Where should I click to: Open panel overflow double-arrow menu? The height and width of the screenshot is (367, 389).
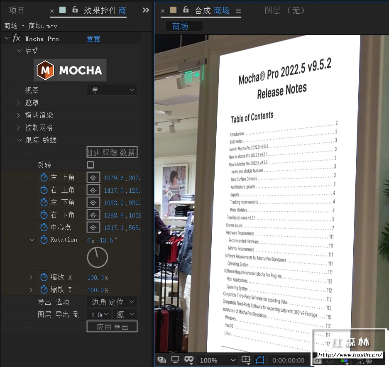(146, 10)
